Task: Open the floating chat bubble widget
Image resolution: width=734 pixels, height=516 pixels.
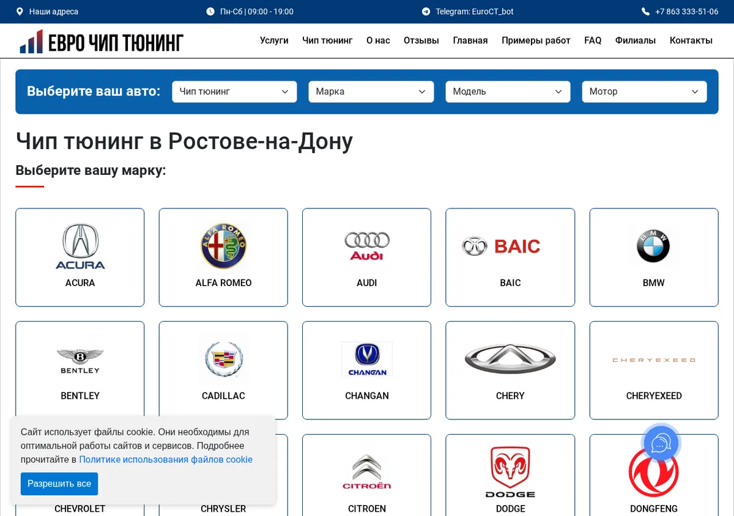Action: tap(661, 443)
